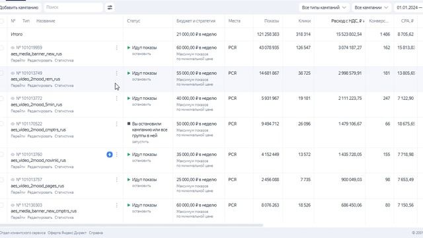Click 'Редактировать' for aes_video_2mood_5min_rus

40,111
